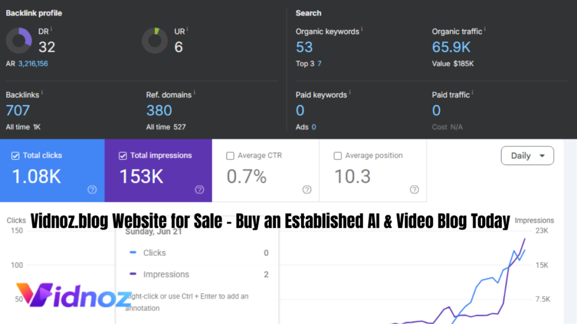
Task: Open the 65.9K organic traffic report
Action: 451,47
